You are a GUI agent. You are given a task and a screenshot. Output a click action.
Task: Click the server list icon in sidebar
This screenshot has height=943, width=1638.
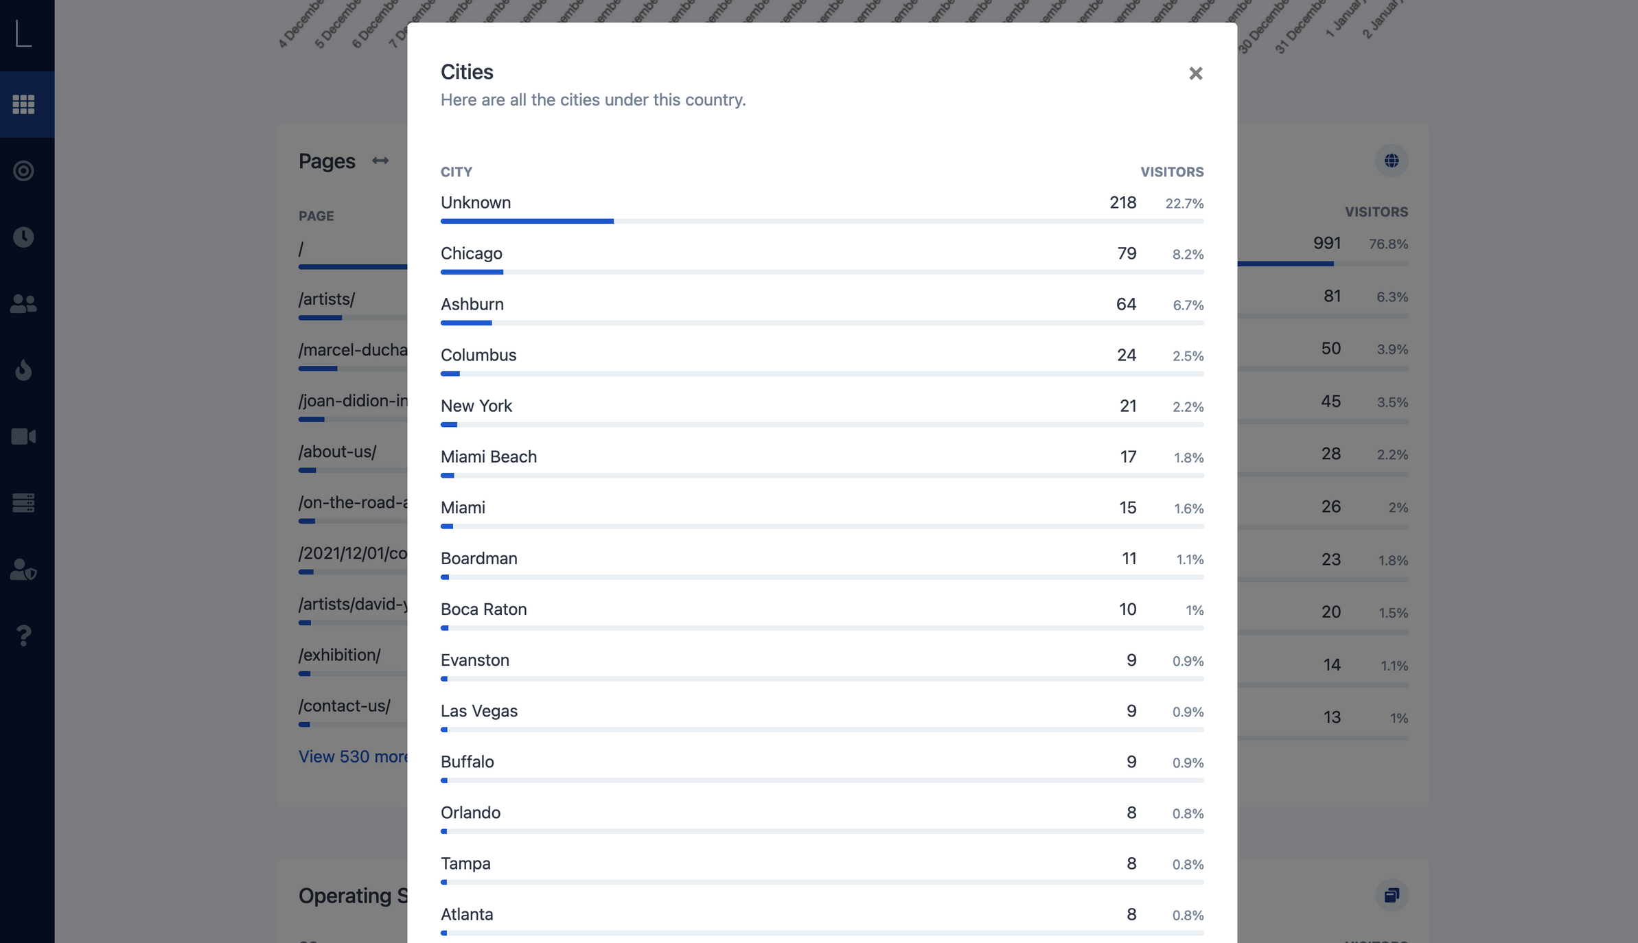pos(23,503)
